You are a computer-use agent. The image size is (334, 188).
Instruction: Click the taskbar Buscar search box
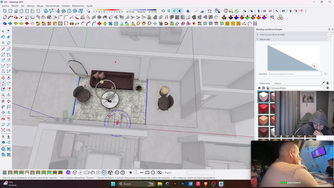coord(137,184)
